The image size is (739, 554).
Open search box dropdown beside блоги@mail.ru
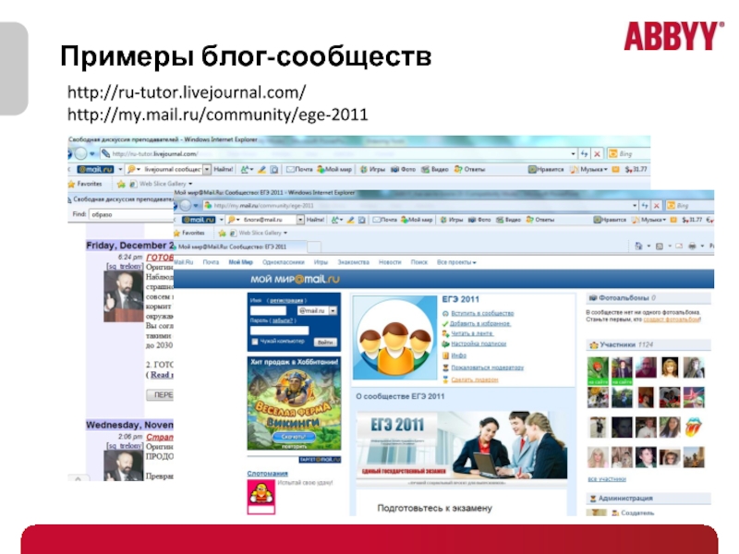coord(300,220)
